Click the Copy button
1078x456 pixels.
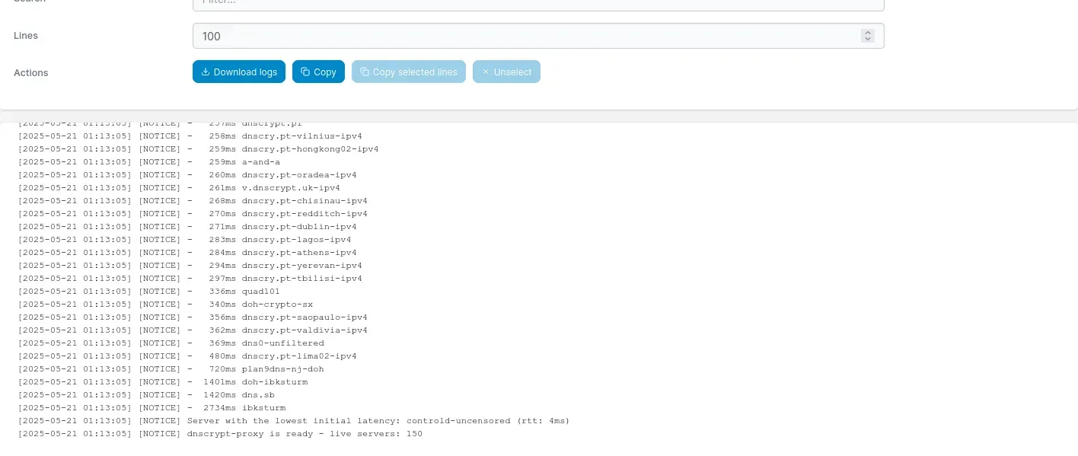318,72
